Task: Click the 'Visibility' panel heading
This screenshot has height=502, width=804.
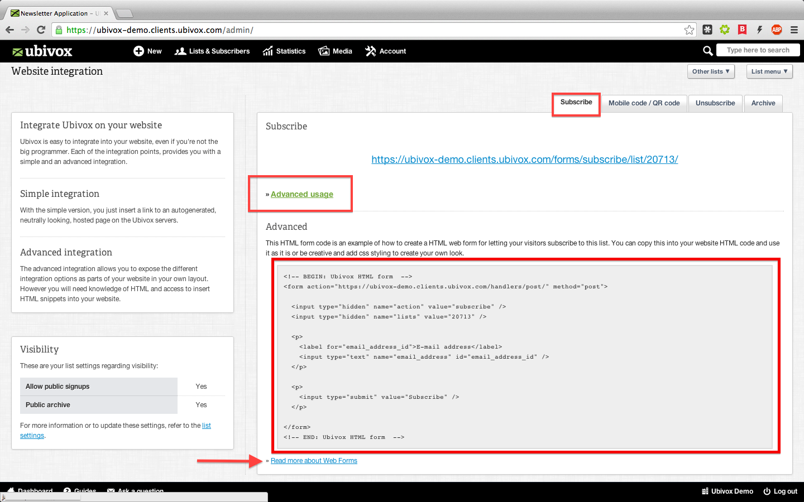Action: [39, 350]
